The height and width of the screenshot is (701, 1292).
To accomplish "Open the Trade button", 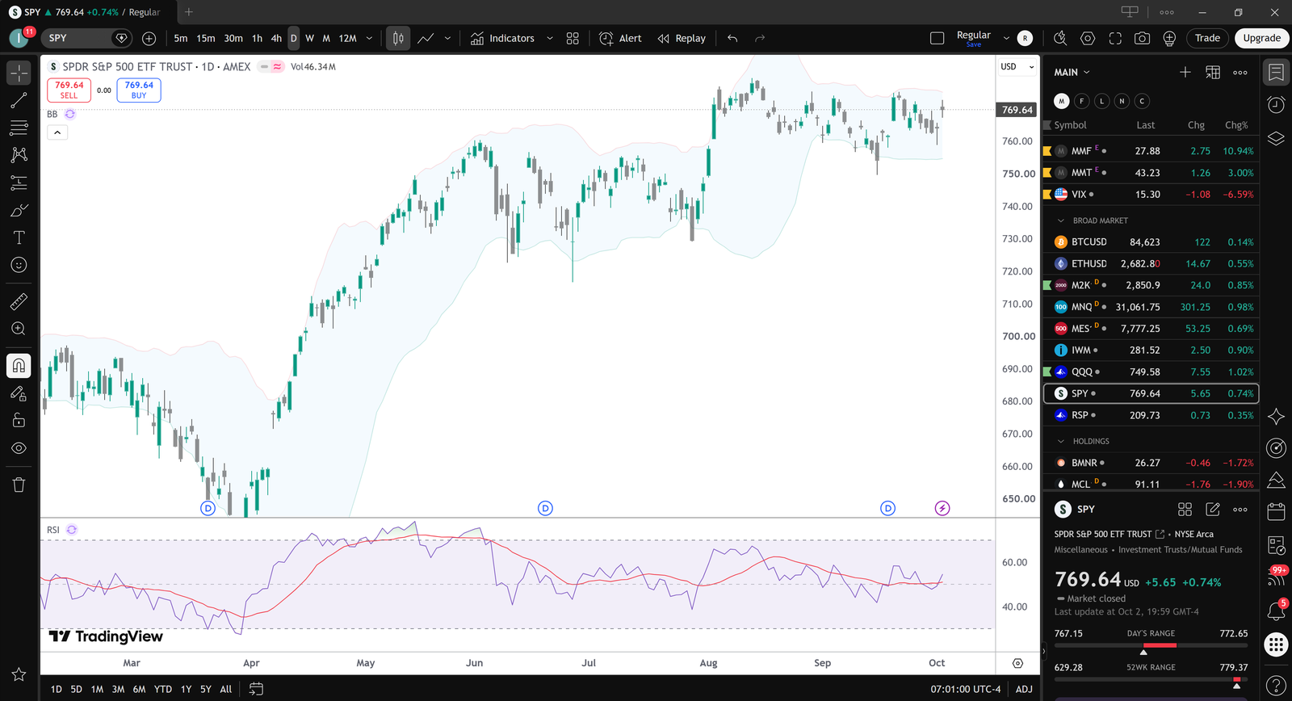I will point(1207,38).
